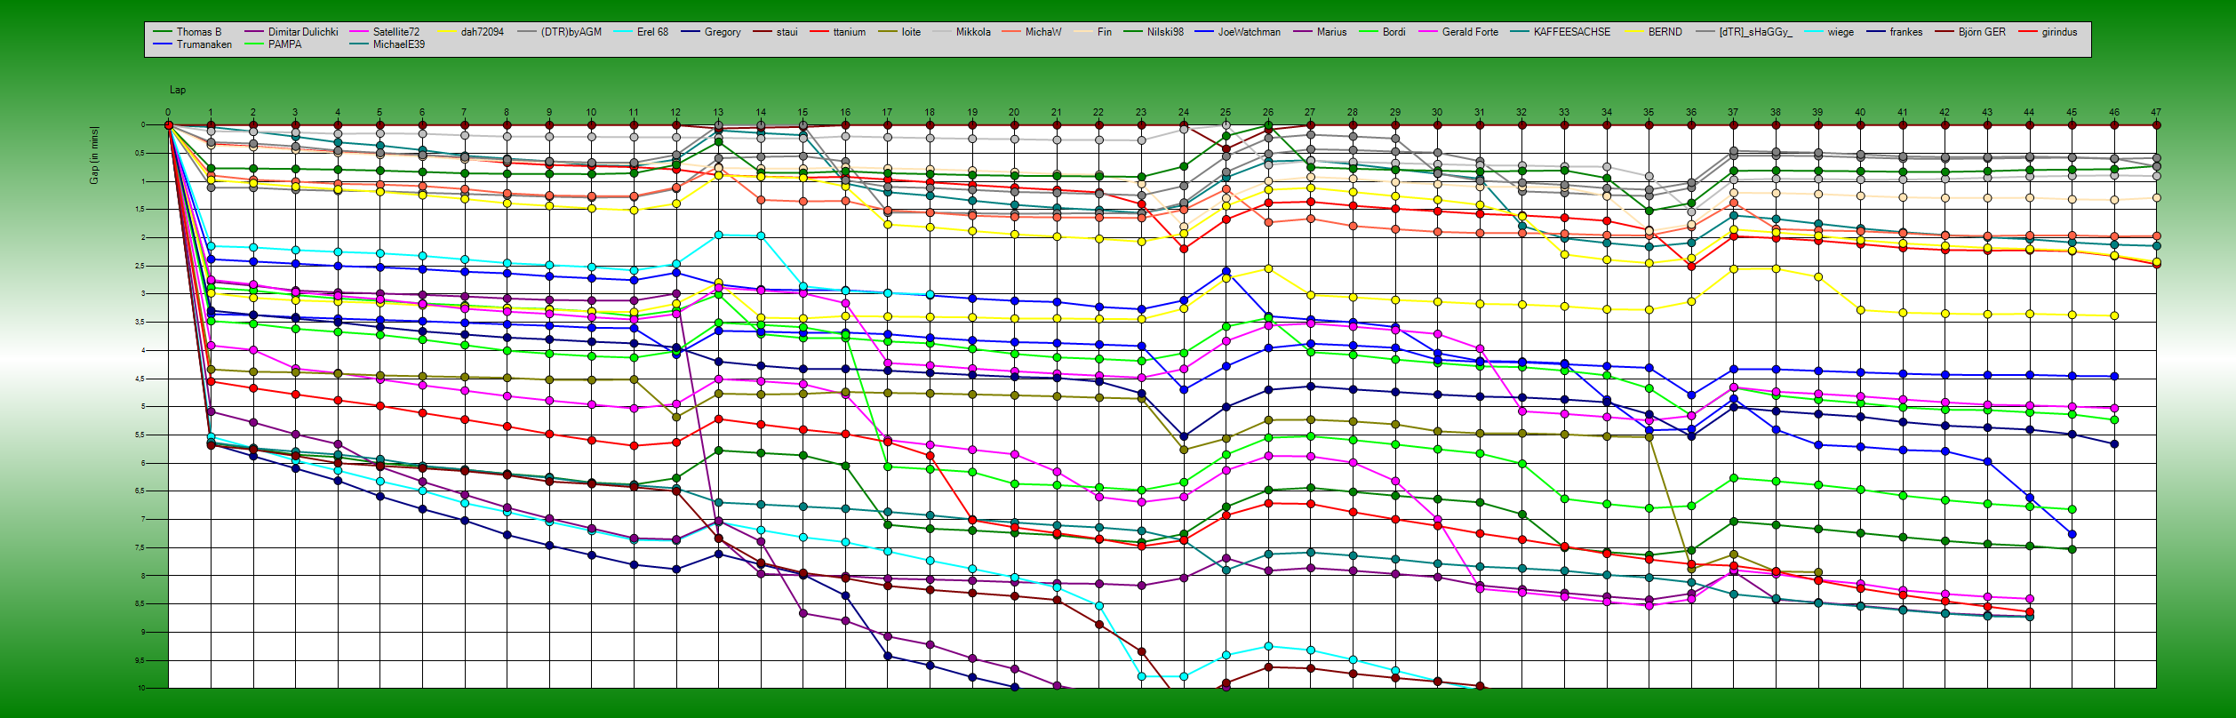
Task: Select Nilski98 in the chart legend
Action: [x=1164, y=32]
